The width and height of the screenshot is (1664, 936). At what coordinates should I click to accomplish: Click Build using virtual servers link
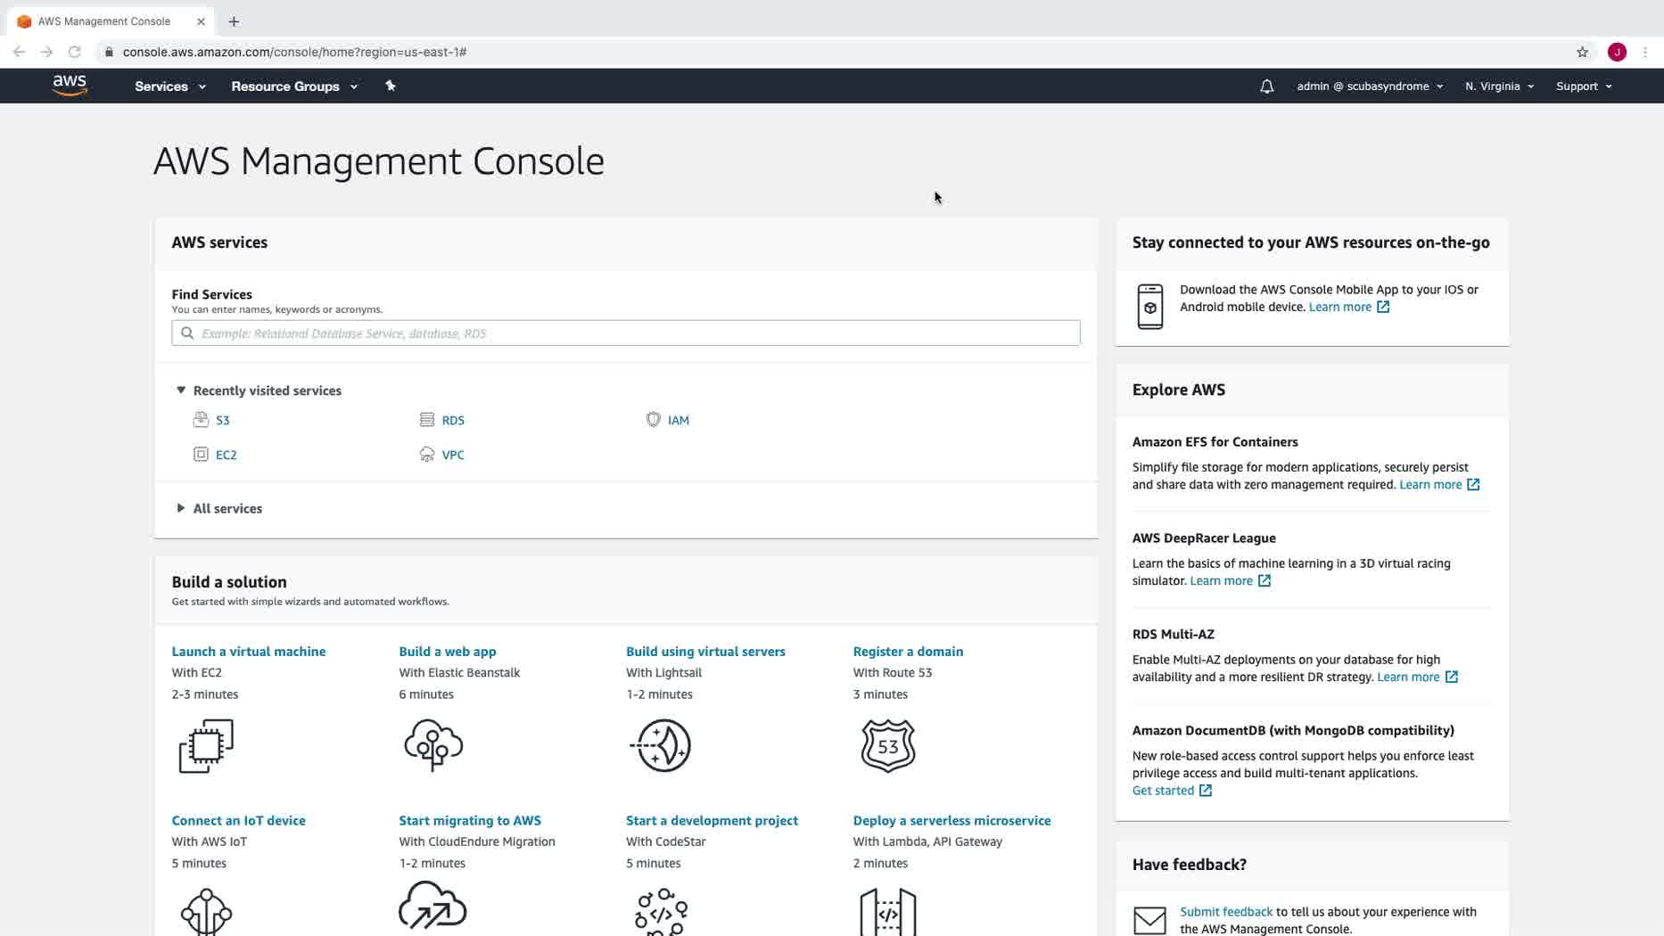[x=705, y=652]
